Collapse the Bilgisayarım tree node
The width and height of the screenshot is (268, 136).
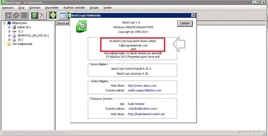click(4, 23)
